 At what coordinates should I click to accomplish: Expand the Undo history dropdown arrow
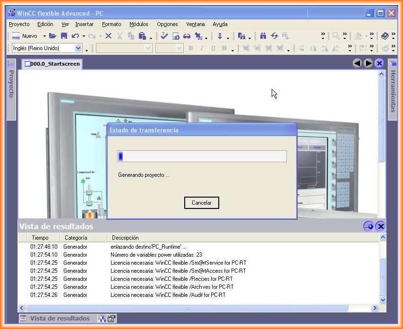(84, 36)
